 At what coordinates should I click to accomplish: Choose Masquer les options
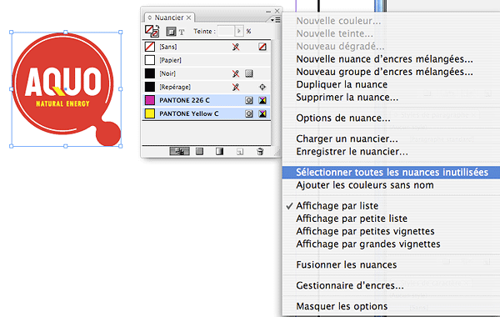coord(342,306)
